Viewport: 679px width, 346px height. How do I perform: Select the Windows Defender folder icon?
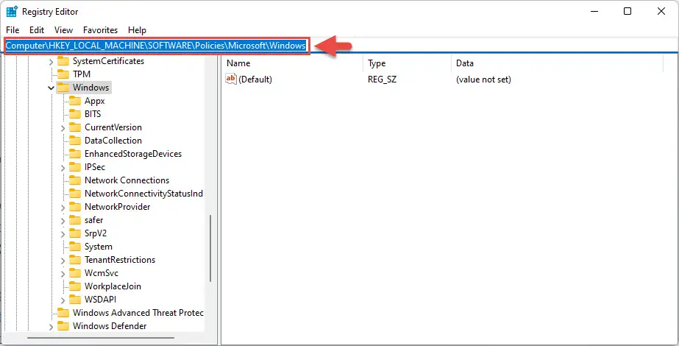tap(63, 325)
